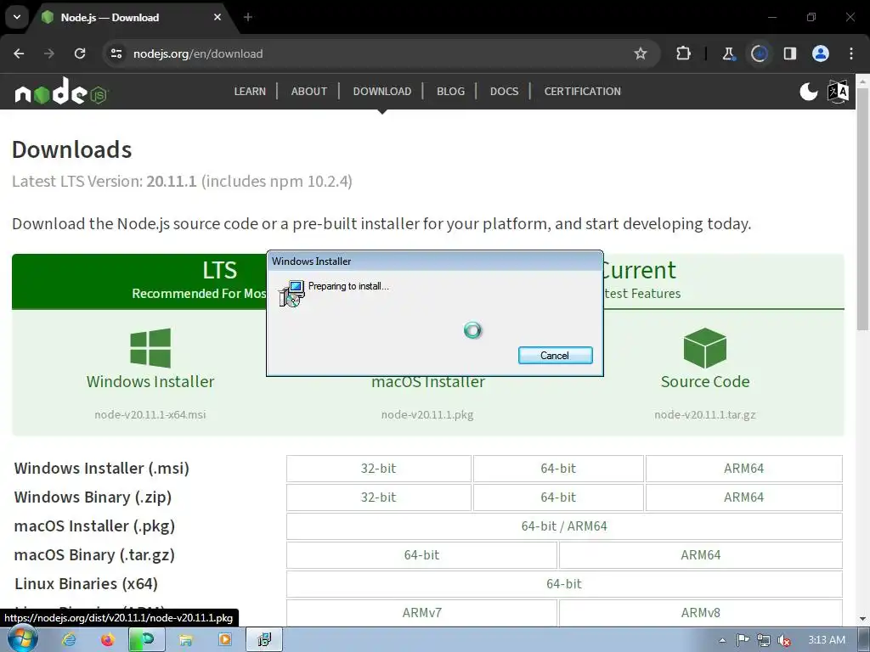Open the Chrome profile avatar
Screen dimensions: 870x652
[821, 53]
